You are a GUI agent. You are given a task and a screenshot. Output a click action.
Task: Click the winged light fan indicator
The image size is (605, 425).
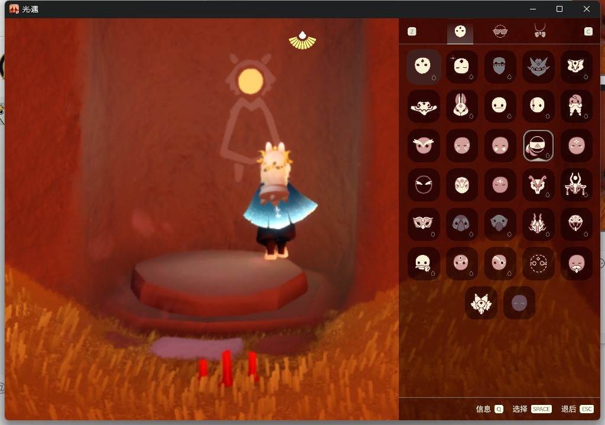302,41
